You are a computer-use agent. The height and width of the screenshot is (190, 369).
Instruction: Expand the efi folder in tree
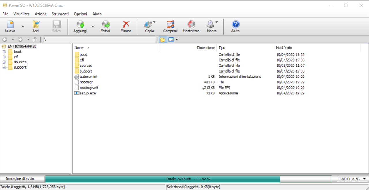click(4, 57)
